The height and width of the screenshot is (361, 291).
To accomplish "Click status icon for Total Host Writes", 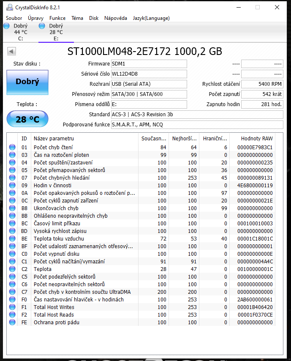I will 12,306.
